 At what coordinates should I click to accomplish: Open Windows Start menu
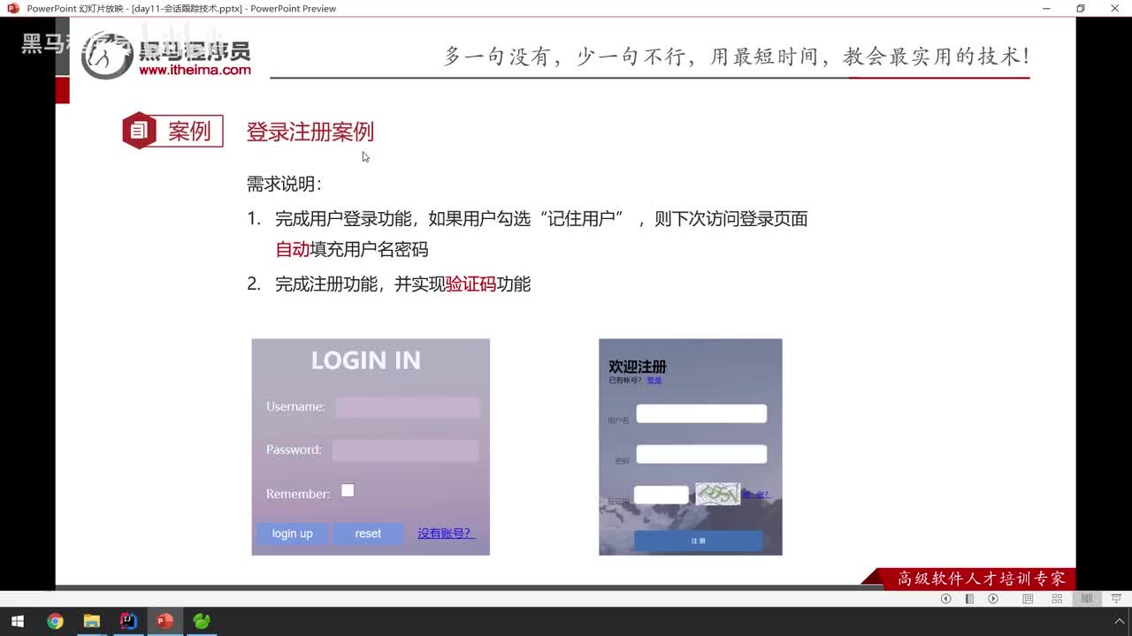17,621
